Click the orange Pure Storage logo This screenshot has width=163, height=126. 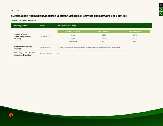click(11, 115)
